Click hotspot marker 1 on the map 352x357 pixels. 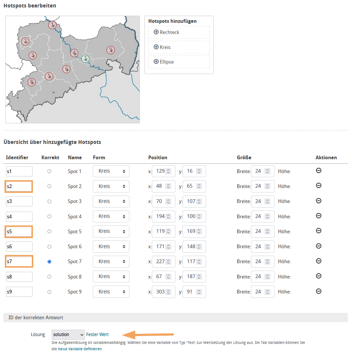coord(52,25)
